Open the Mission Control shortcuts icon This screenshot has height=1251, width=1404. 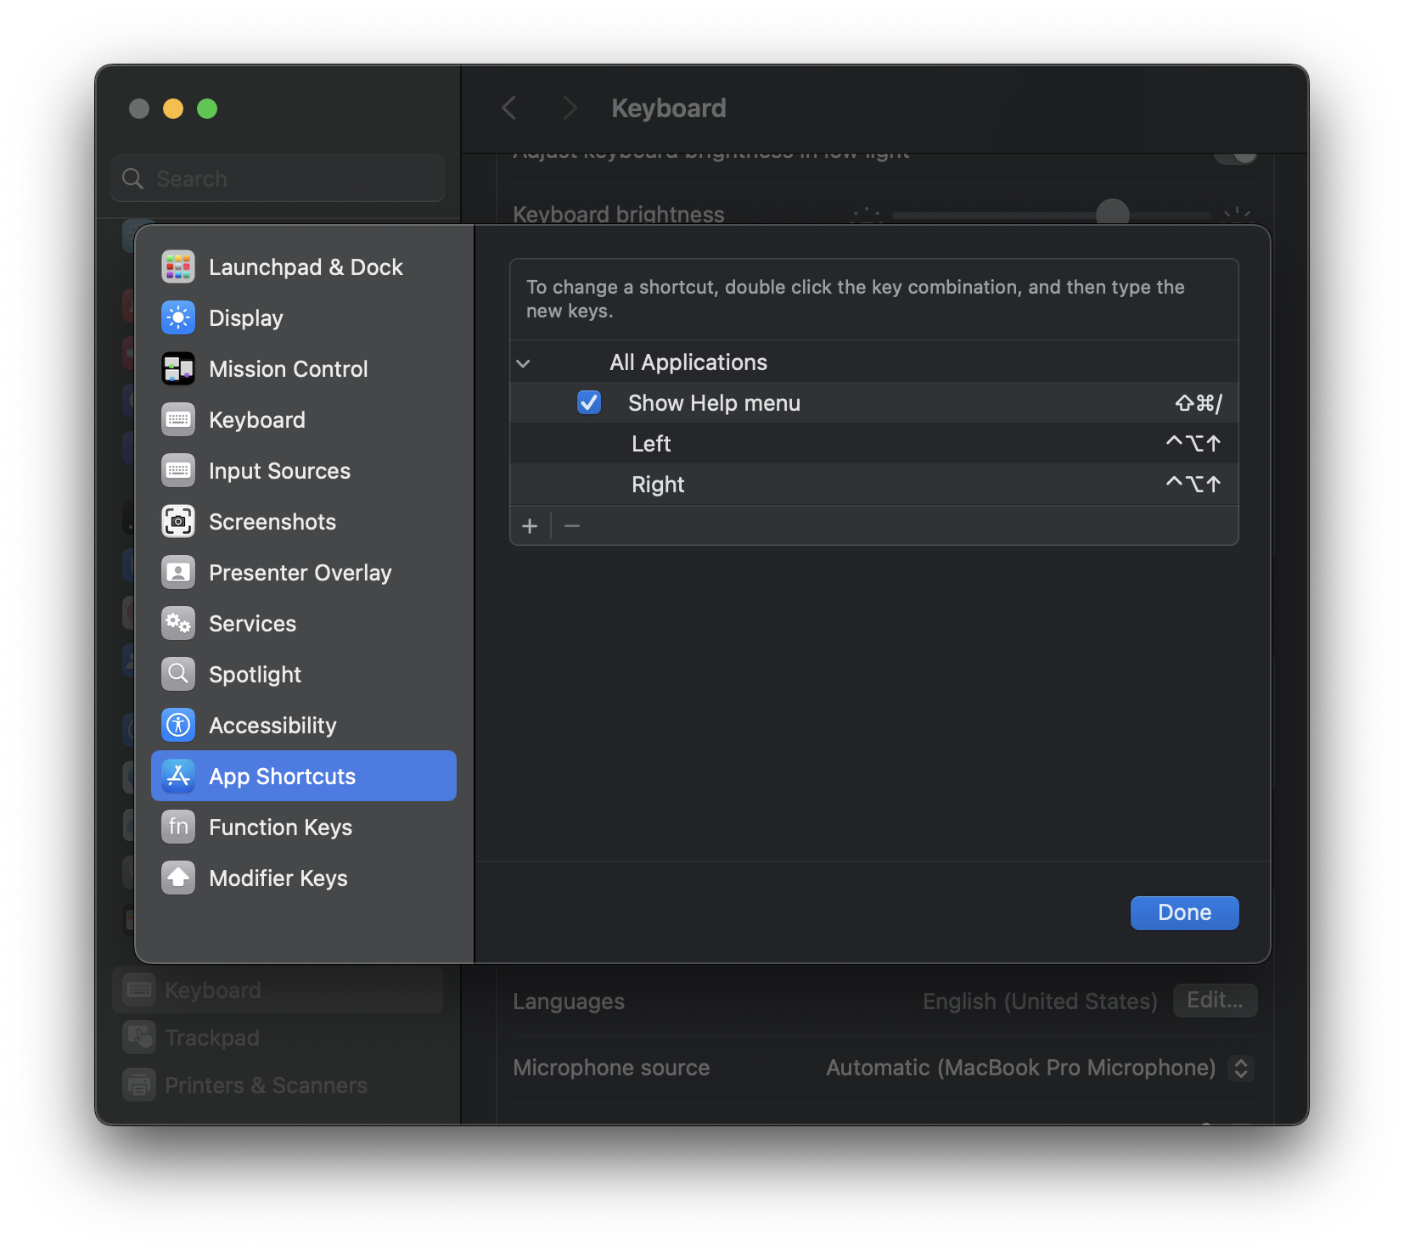pos(178,369)
